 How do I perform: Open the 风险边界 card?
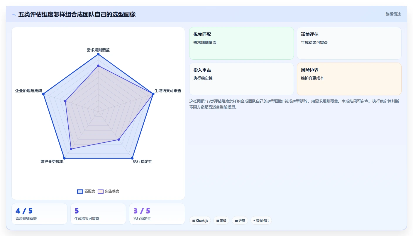pyautogui.click(x=349, y=79)
